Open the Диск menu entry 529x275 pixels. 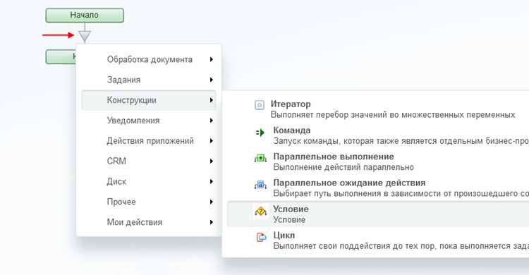pyautogui.click(x=149, y=181)
